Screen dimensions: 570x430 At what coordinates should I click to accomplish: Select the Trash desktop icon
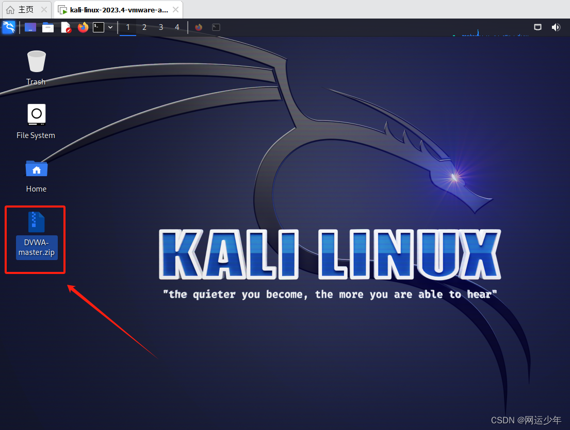[36, 61]
